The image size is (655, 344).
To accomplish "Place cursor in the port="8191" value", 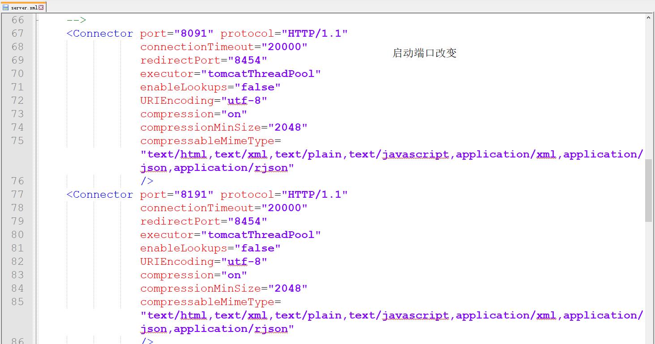I will pos(196,194).
